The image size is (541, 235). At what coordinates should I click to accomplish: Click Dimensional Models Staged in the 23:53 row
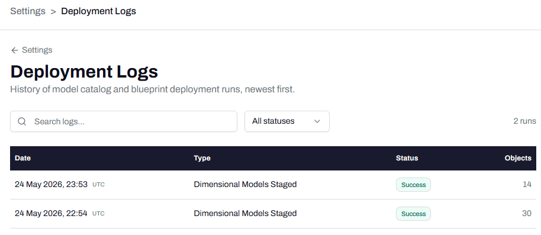pyautogui.click(x=245, y=184)
